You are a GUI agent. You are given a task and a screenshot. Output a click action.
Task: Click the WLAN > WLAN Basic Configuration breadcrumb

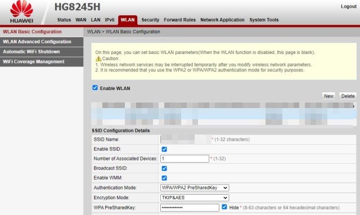(124, 32)
